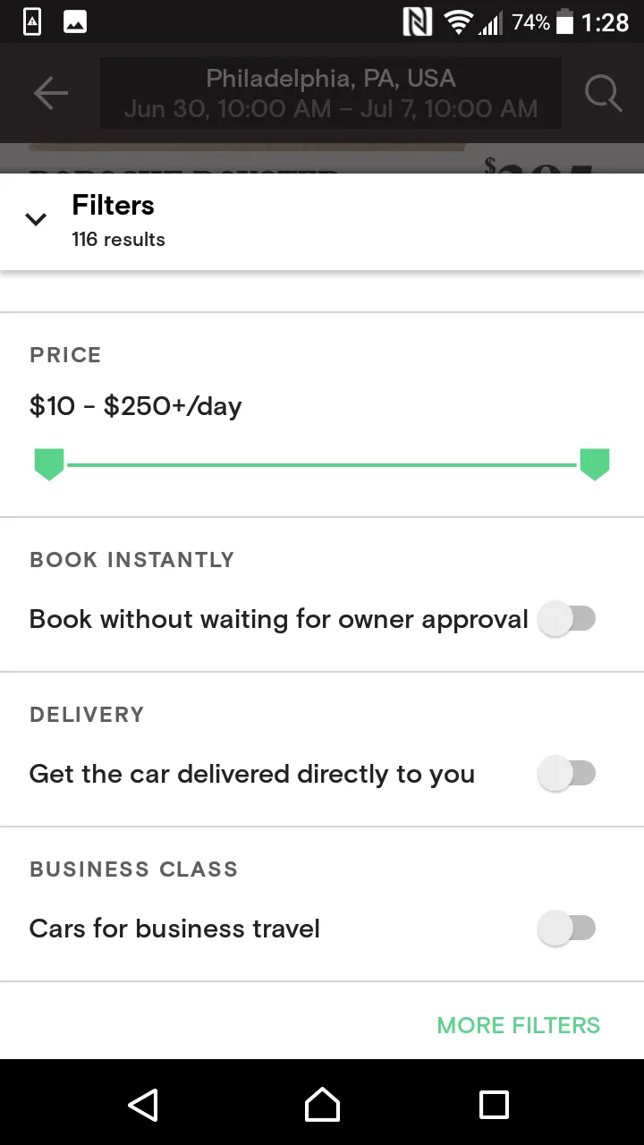Image resolution: width=644 pixels, height=1145 pixels.
Task: Open search with the magnifier icon
Action: (603, 93)
